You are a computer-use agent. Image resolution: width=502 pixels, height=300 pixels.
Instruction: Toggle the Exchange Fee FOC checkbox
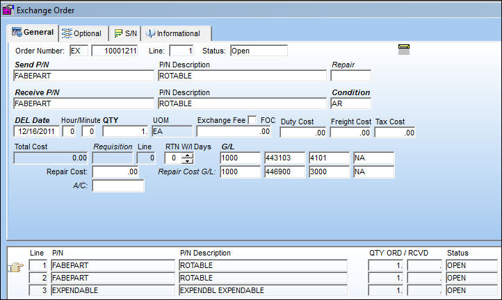(x=252, y=120)
